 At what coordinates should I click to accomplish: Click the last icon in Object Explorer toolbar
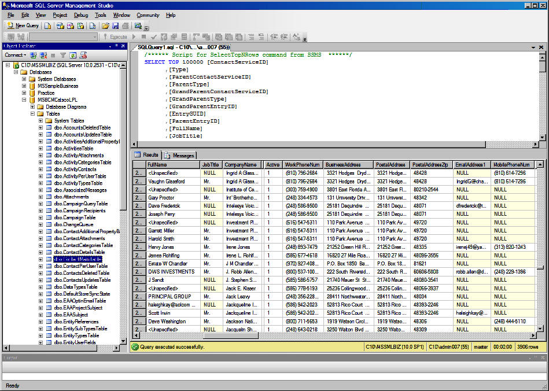pos(83,55)
